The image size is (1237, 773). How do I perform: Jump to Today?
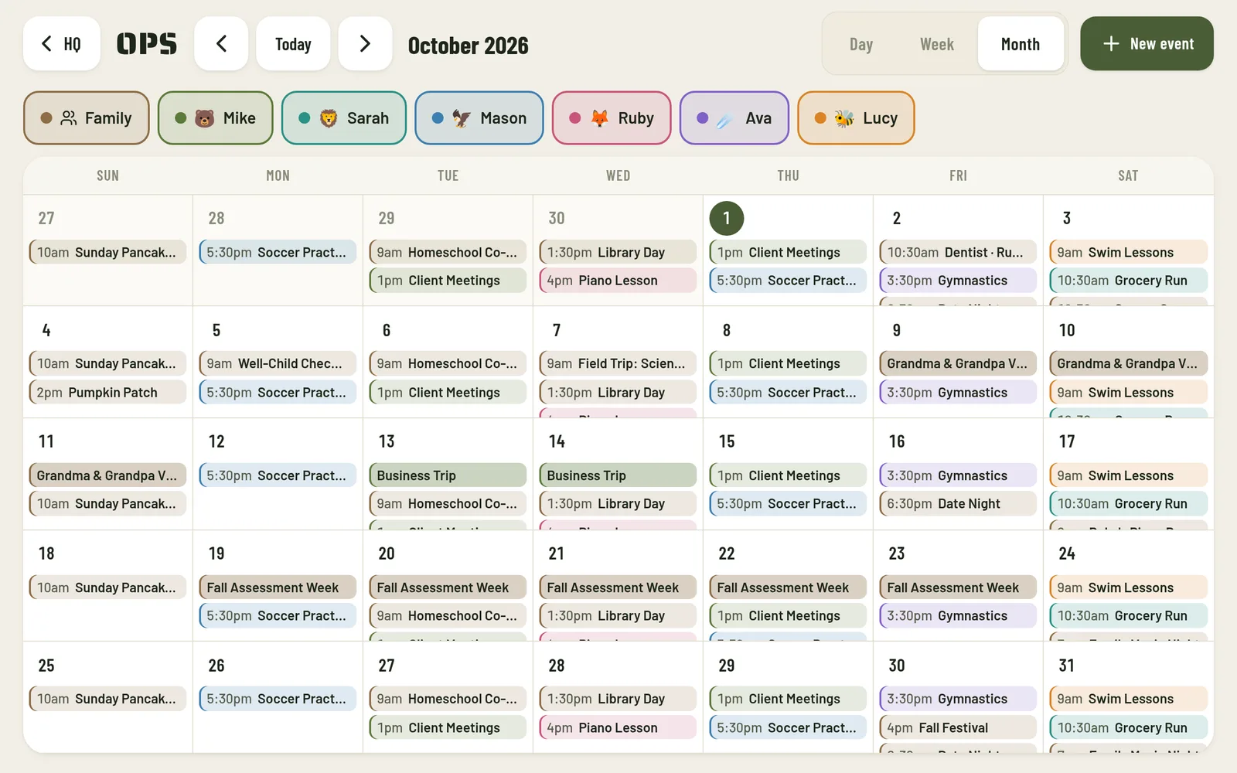(x=293, y=44)
